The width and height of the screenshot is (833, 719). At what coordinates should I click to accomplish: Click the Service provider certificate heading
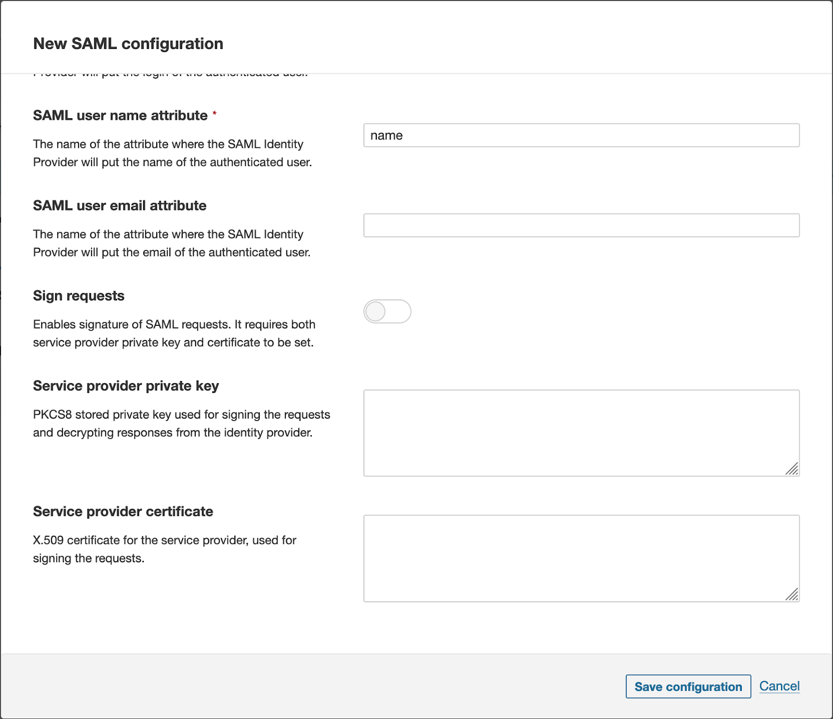pos(123,511)
